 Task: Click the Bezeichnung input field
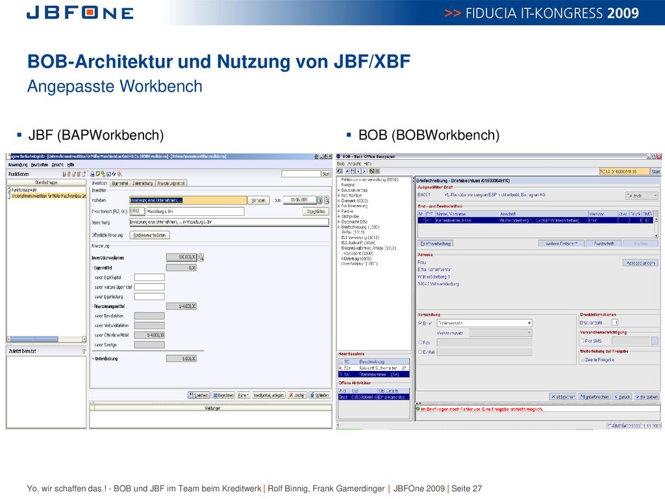point(229,222)
